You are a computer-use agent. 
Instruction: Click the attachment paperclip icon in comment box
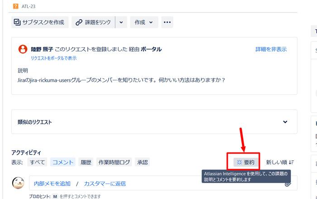coord(288,184)
